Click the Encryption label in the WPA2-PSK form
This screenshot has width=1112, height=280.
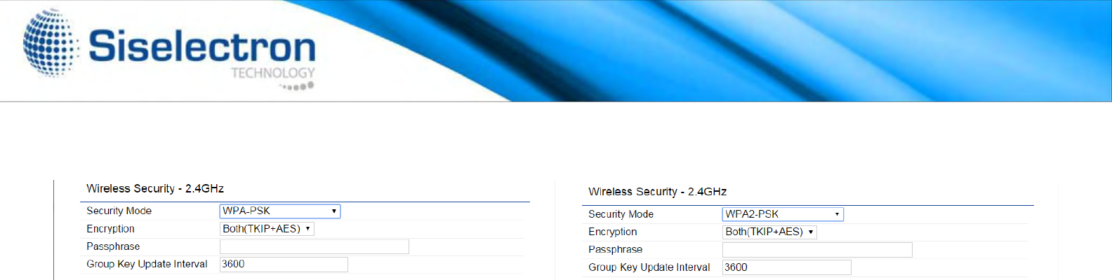pyautogui.click(x=612, y=232)
